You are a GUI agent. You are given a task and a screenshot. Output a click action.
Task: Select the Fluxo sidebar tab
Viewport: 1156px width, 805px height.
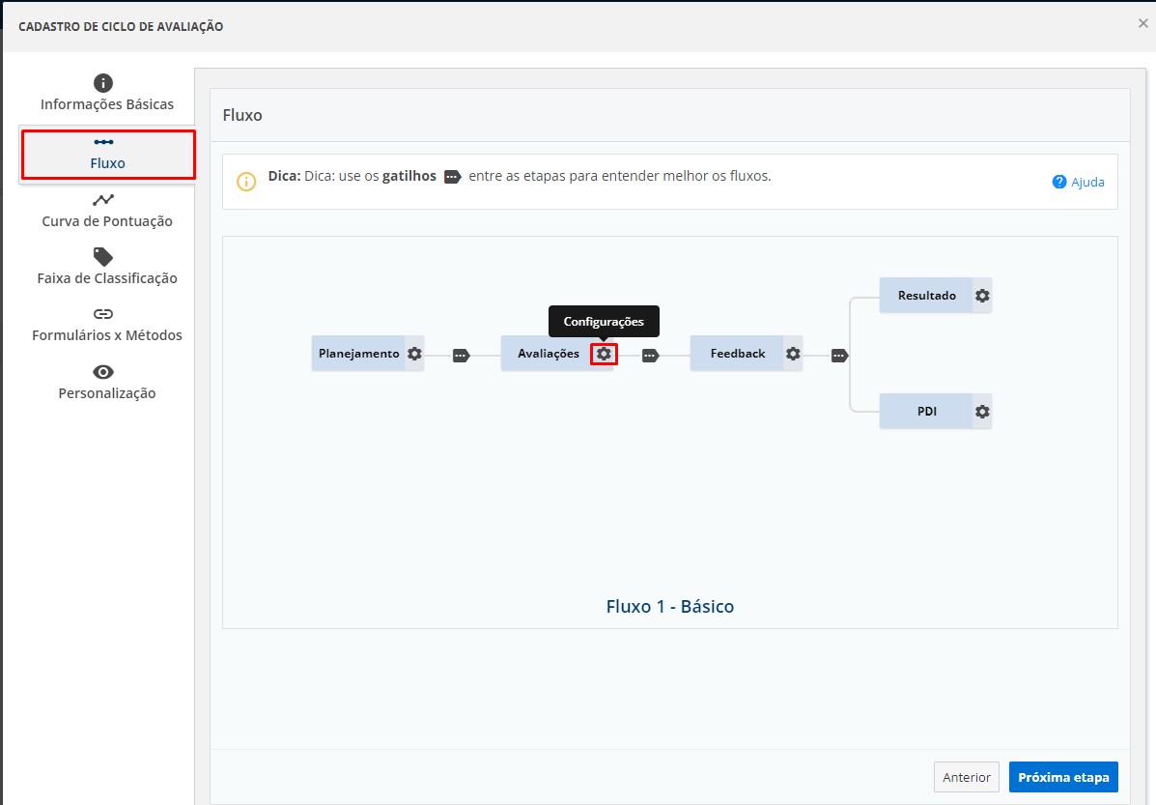107,155
